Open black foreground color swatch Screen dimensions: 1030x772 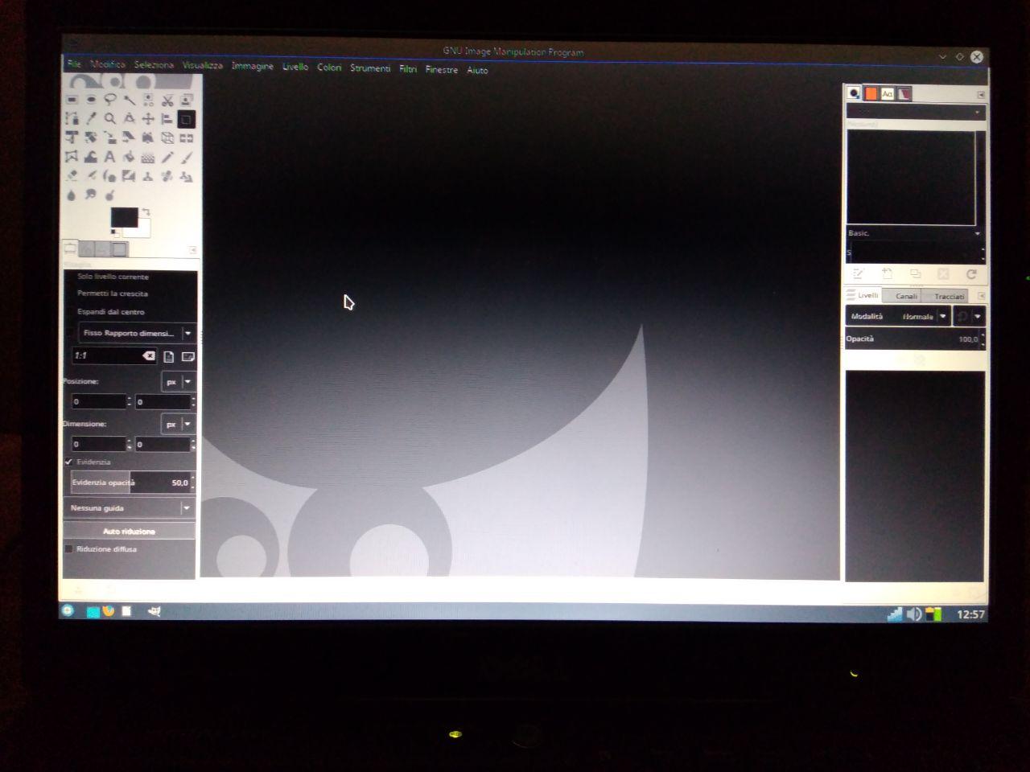pyautogui.click(x=124, y=217)
